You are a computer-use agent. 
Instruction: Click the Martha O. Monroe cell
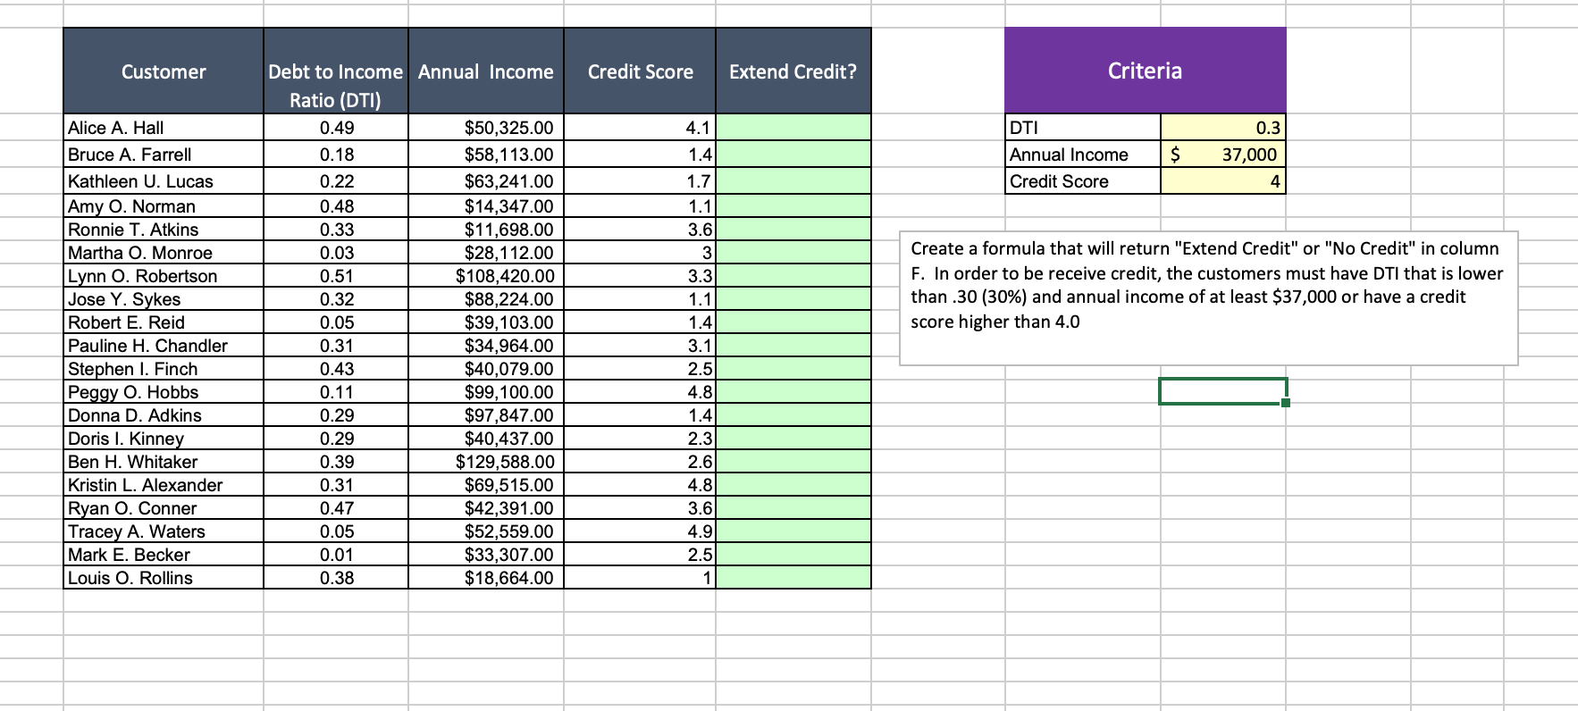[164, 253]
